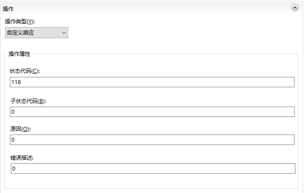Image resolution: width=304 pixels, height=193 pixels.
Task: Place cursor on the 0 in 子状态代码 box
Action: (13, 112)
